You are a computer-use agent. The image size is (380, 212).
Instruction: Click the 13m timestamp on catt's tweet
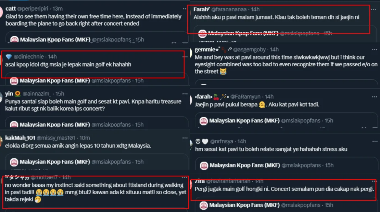58,9
